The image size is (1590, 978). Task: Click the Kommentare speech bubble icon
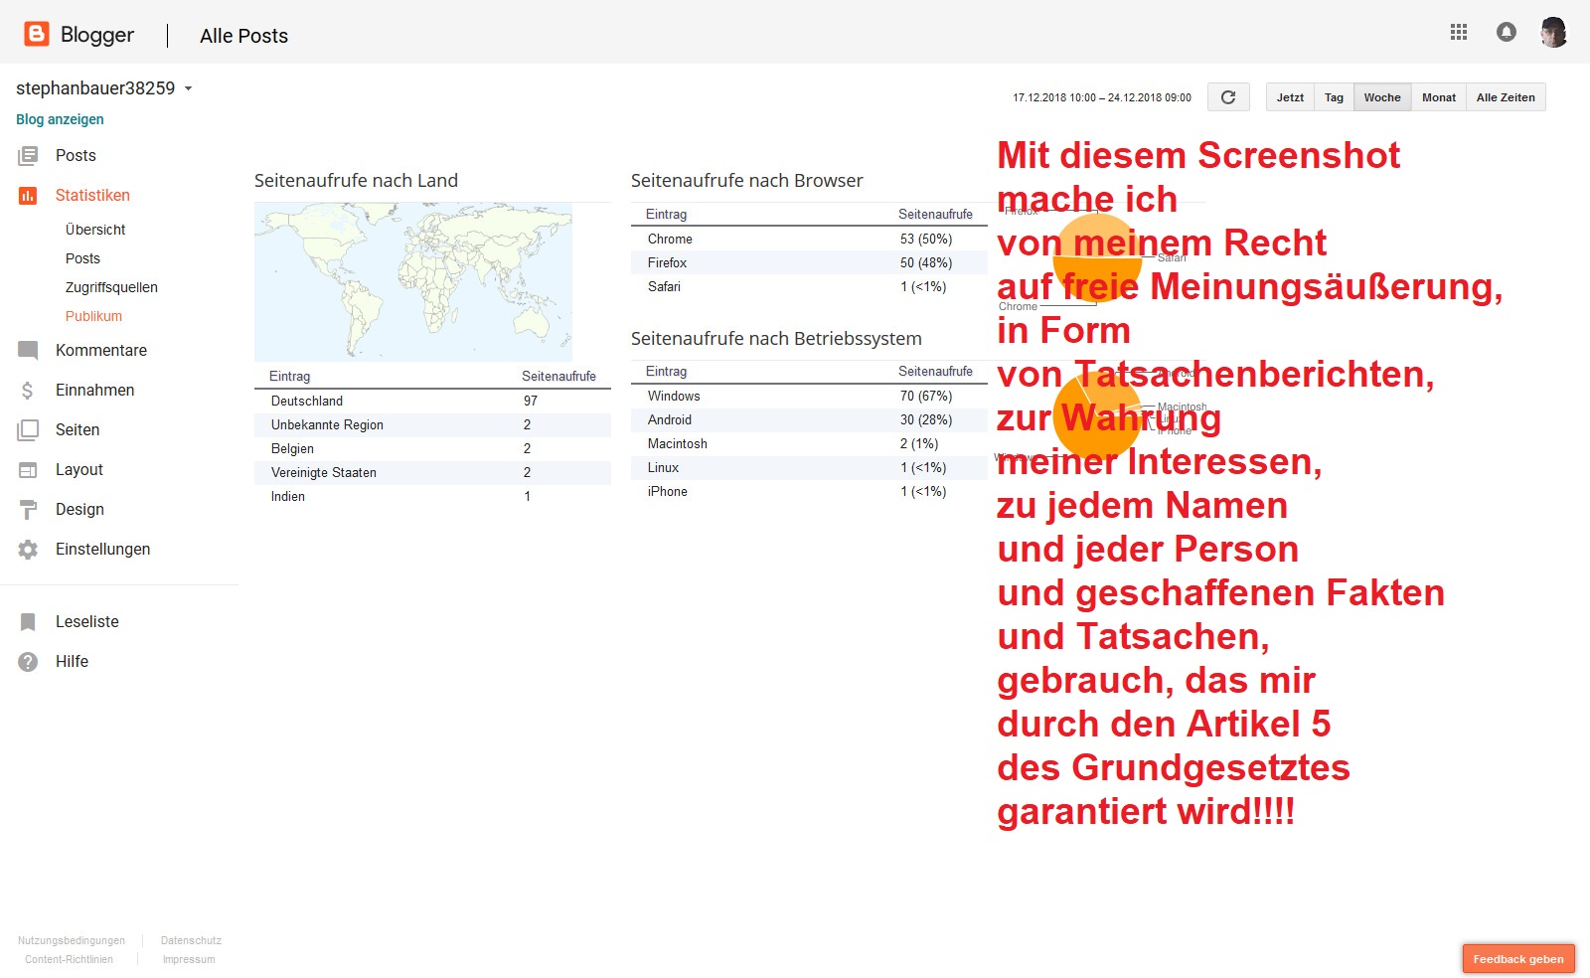(28, 351)
